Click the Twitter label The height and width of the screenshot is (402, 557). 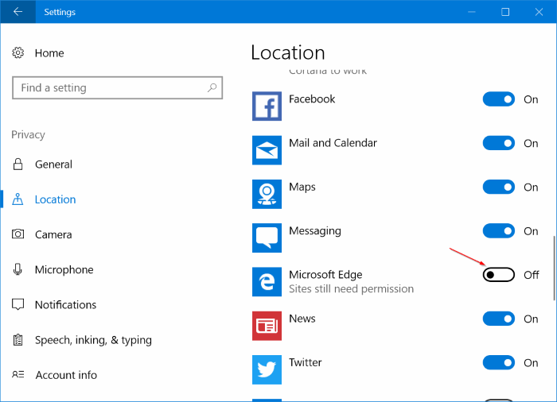pyautogui.click(x=305, y=362)
